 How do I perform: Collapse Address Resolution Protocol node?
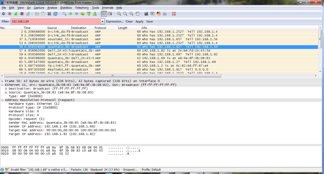[x=2, y=100]
